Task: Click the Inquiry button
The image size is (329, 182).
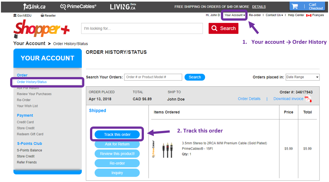Action: point(117,173)
